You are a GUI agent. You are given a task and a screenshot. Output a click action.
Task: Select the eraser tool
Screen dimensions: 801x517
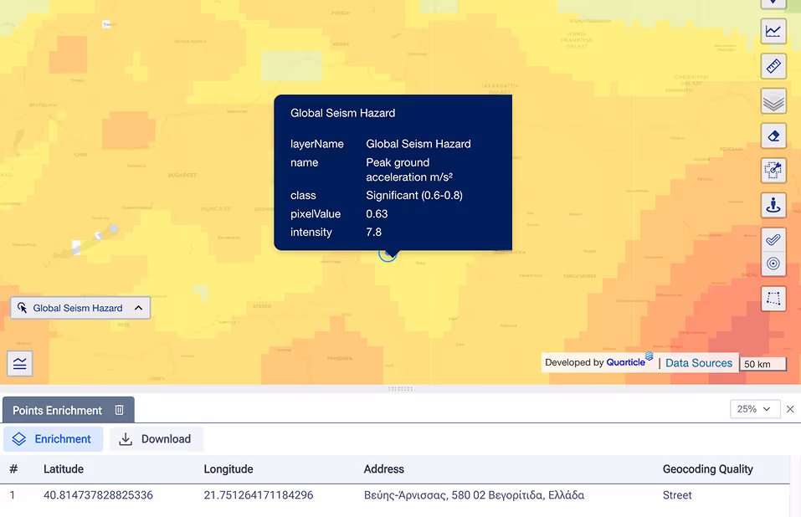773,136
